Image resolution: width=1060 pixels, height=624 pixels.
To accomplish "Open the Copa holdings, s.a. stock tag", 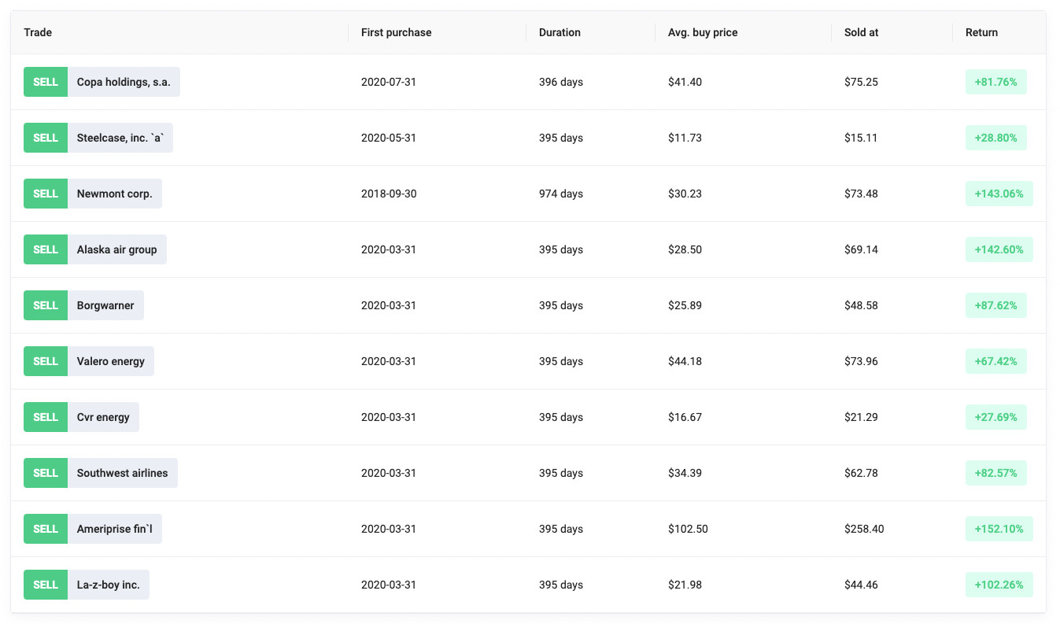I will click(124, 82).
